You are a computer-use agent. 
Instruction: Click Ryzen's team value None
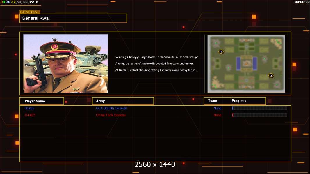point(218,108)
